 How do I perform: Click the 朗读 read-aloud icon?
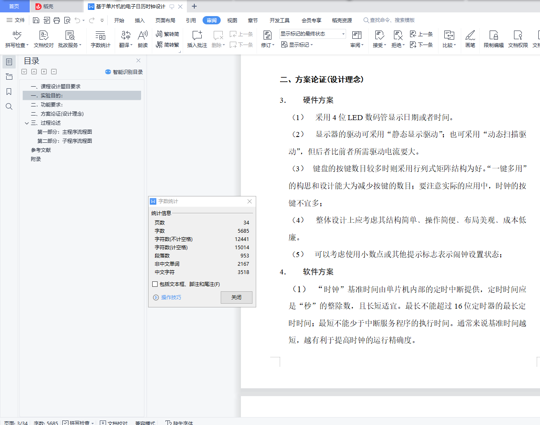point(143,39)
